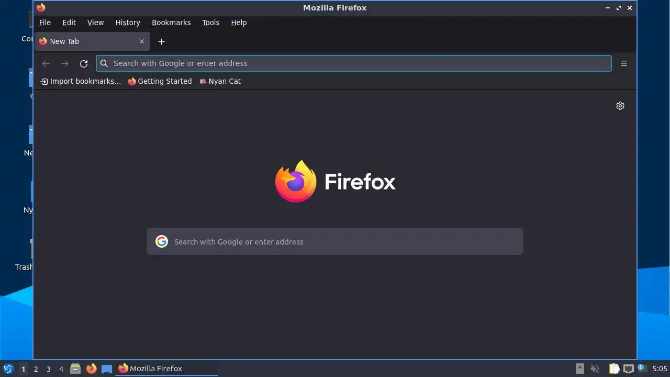
Task: Open the Tools menu
Action: [x=211, y=23]
